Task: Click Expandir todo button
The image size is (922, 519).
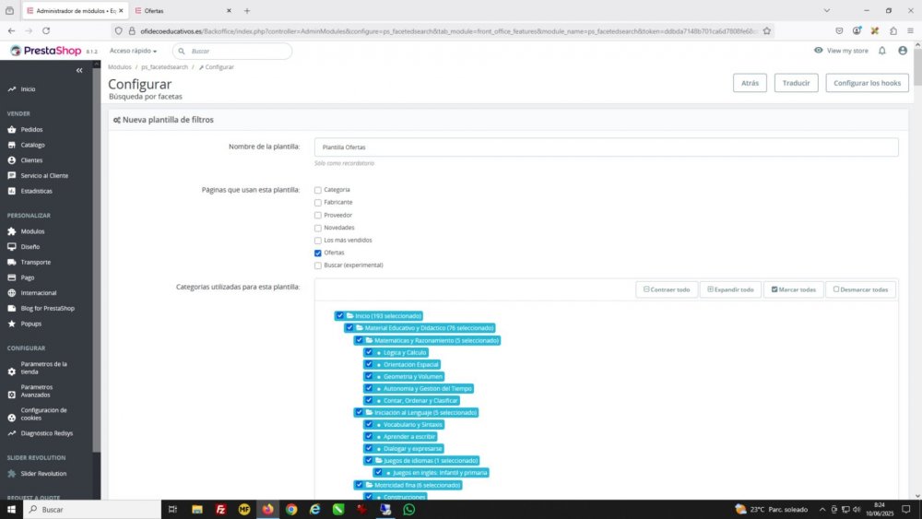Action: pos(730,289)
